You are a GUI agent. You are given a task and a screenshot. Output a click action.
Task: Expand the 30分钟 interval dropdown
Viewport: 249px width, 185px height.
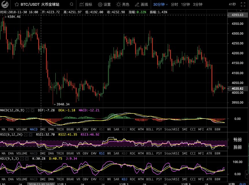pyautogui.click(x=159, y=5)
